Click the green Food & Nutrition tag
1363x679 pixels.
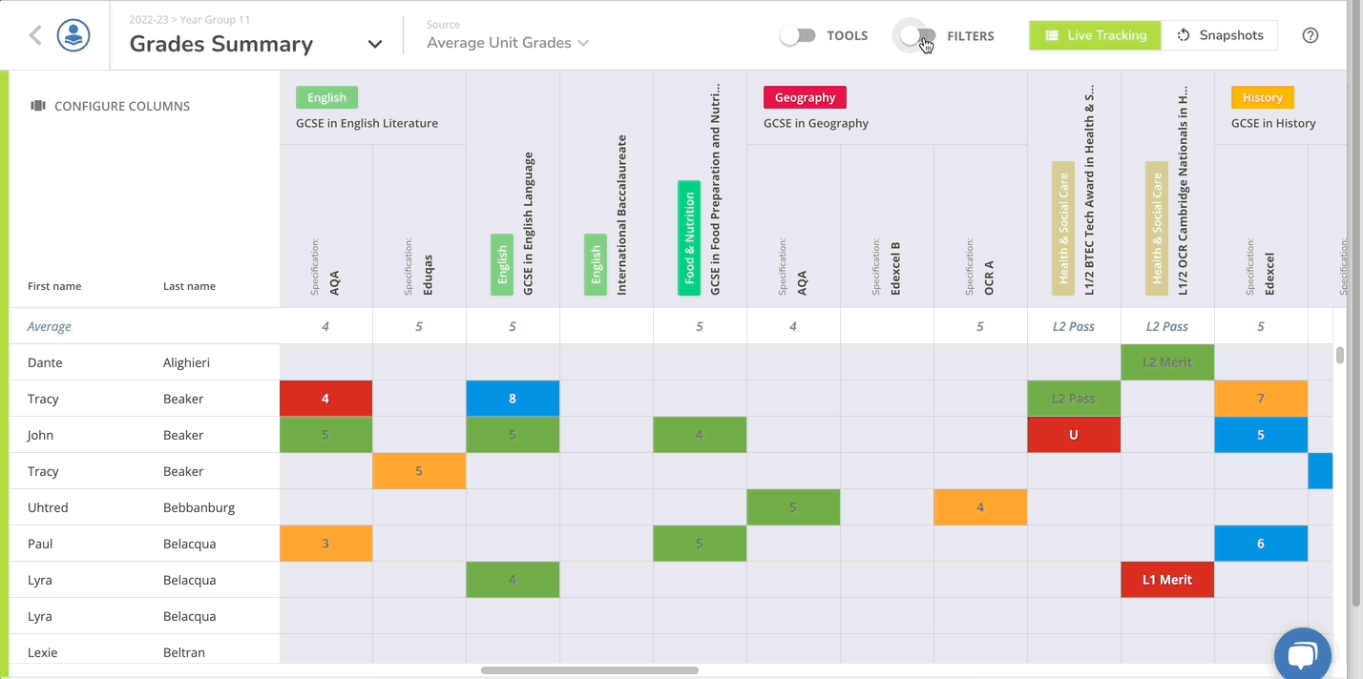[689, 237]
